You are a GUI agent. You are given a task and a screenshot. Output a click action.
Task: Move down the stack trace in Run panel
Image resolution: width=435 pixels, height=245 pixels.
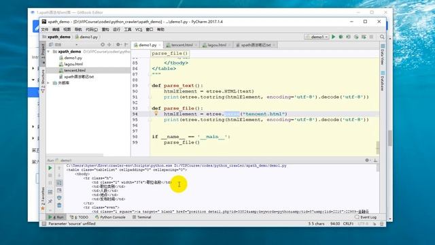[59, 176]
